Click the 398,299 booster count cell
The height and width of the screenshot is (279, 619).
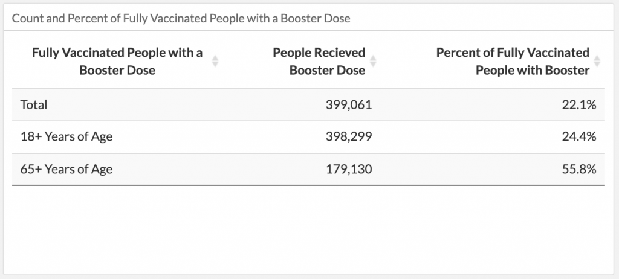[x=349, y=137]
